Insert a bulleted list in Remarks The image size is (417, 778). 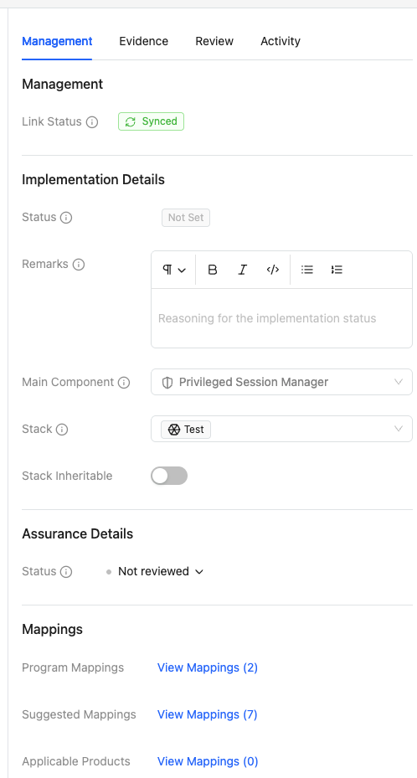(307, 270)
